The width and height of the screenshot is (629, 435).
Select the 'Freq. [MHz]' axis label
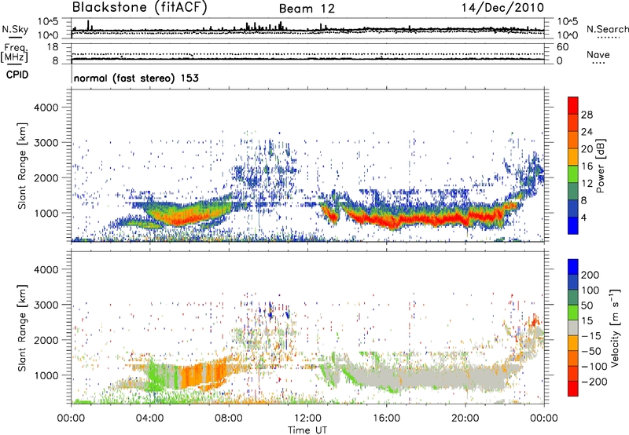pos(14,53)
